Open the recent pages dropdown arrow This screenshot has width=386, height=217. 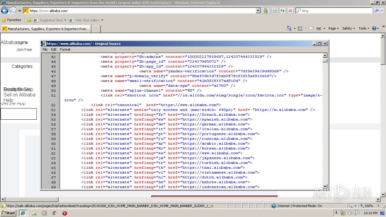(x=20, y=11)
